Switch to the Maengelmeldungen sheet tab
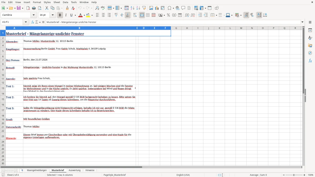This screenshot has height=177, width=315. pos(37,170)
